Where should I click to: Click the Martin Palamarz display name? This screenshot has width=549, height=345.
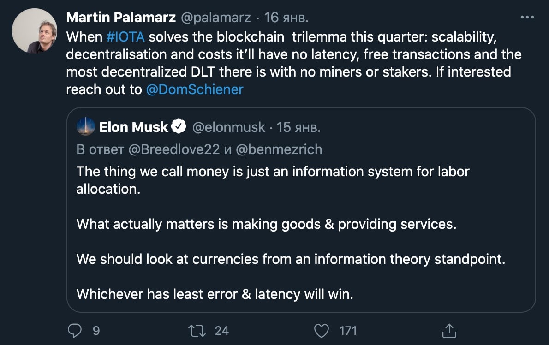tap(121, 17)
